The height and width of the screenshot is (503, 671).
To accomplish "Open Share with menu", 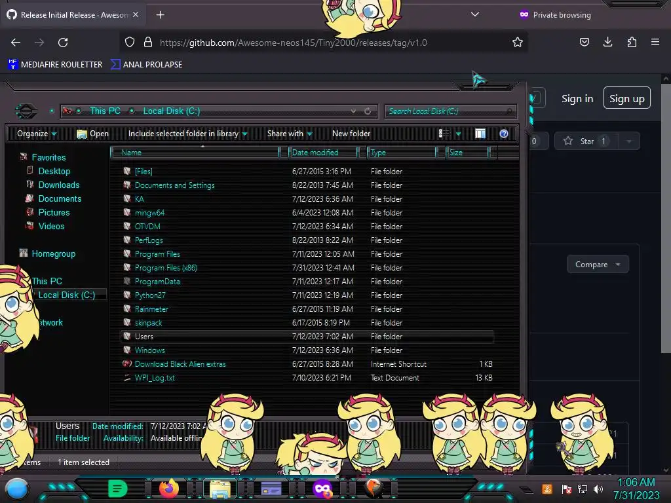I will point(290,134).
